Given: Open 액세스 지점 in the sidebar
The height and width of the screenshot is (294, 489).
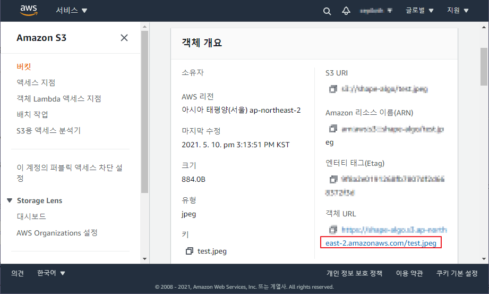Looking at the screenshot, I should 36,82.
